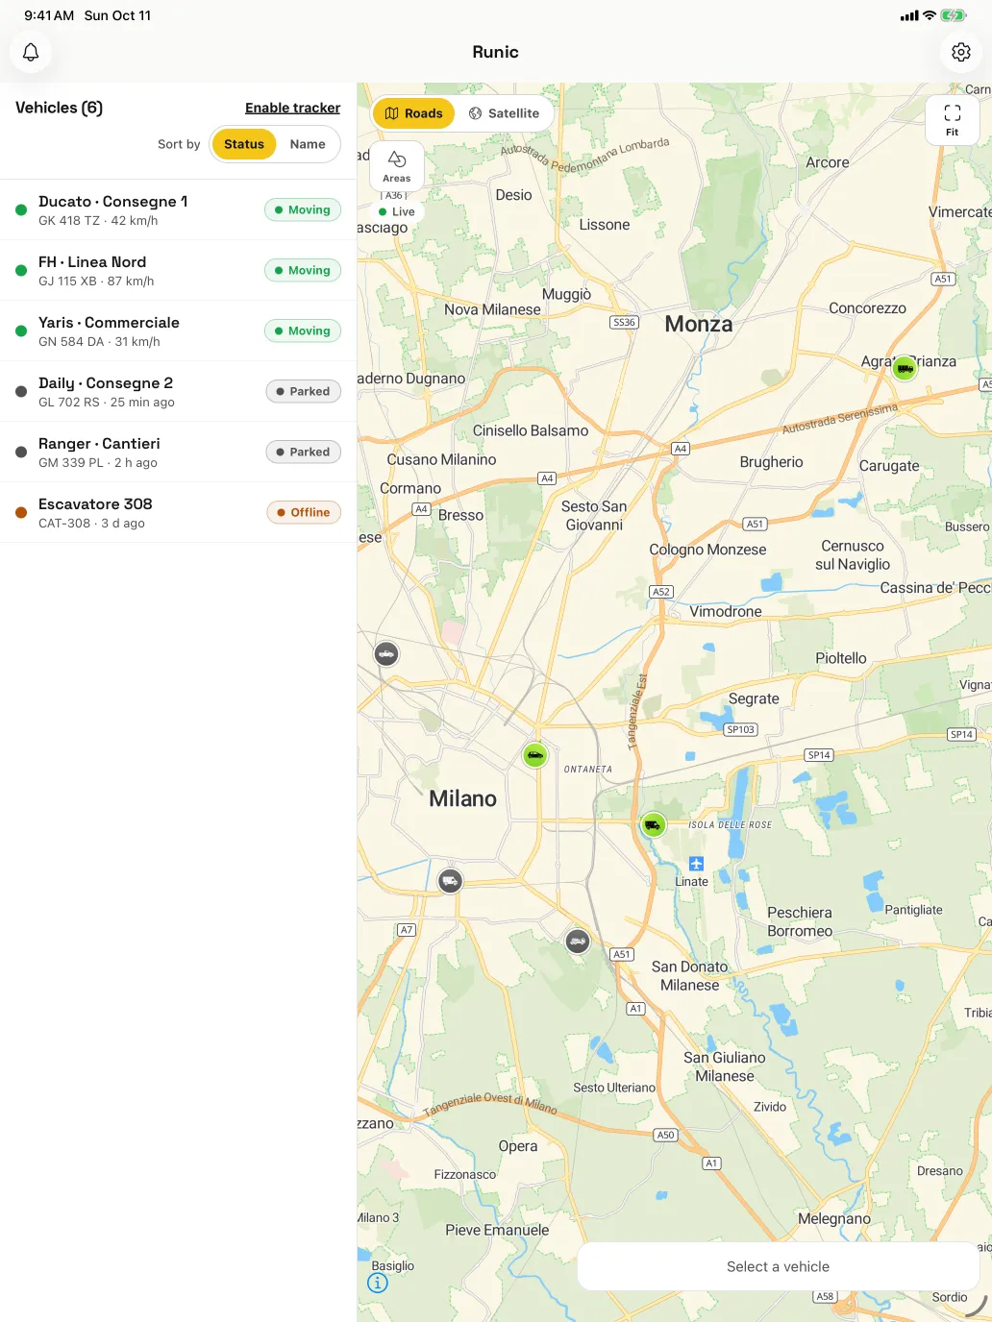Tap Offline badge on Escavatore 308
The height and width of the screenshot is (1322, 992).
point(304,512)
